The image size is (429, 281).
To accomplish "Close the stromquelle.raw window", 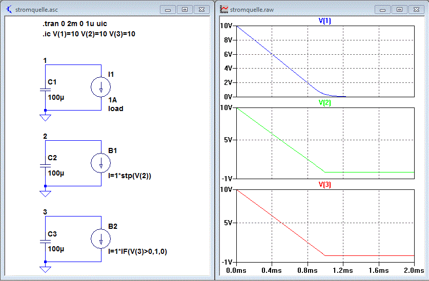I will [416, 10].
